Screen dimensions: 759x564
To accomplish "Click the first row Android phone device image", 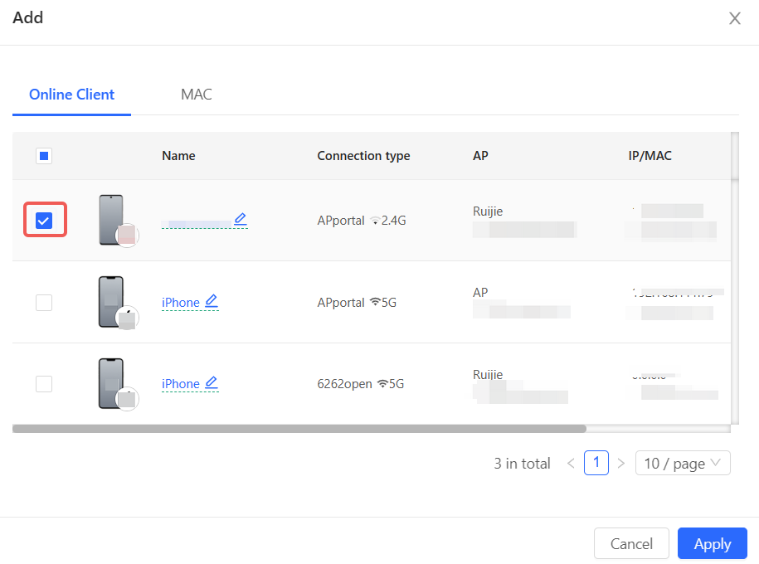I will click(x=110, y=220).
